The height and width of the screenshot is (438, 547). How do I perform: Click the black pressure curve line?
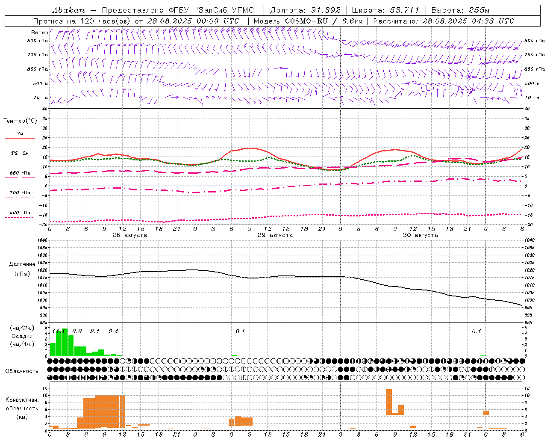(286, 276)
